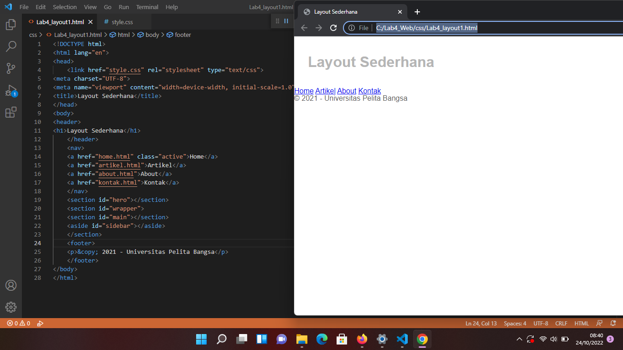Show hidden icons in the system tray
Viewport: 623px width, 350px height.
point(519,340)
